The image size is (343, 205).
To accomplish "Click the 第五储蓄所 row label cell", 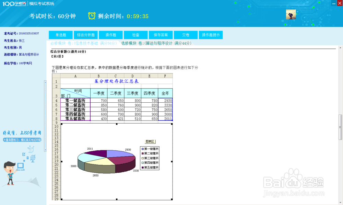I will (75, 118).
